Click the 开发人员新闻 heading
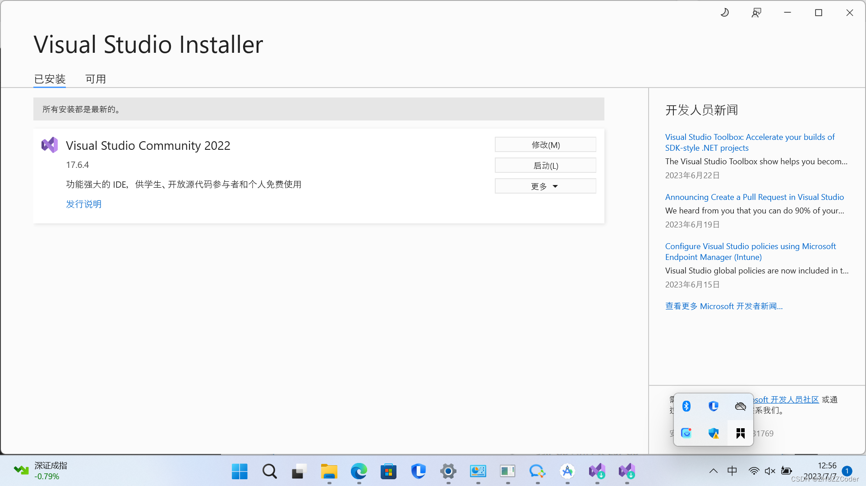Screen dimensions: 866x486 701,110
